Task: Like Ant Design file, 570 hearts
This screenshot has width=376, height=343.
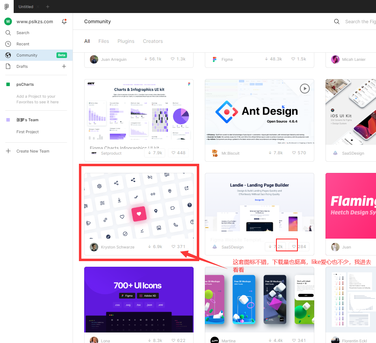Action: [x=299, y=153]
